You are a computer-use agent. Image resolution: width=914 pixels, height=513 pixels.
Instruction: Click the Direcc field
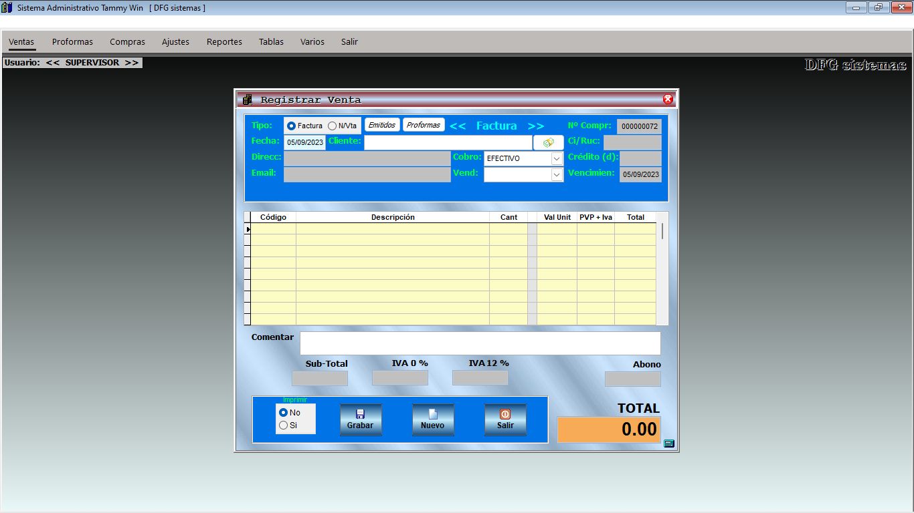coord(367,158)
